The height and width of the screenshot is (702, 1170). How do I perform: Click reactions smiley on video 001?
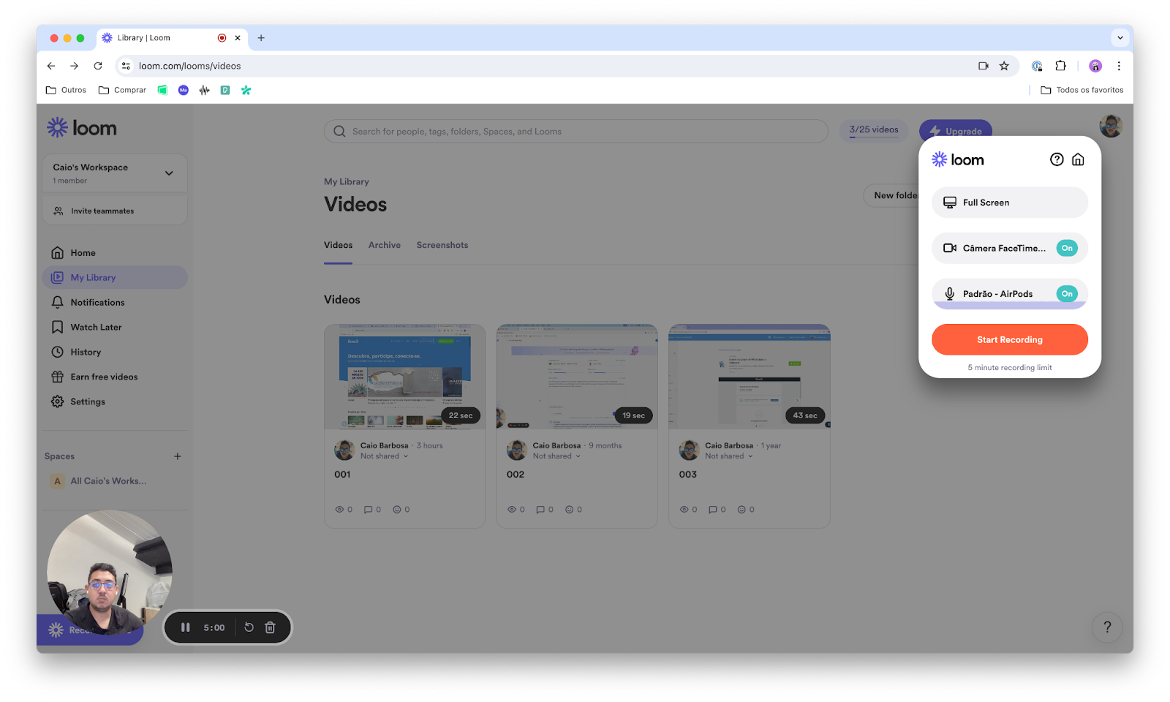point(397,510)
